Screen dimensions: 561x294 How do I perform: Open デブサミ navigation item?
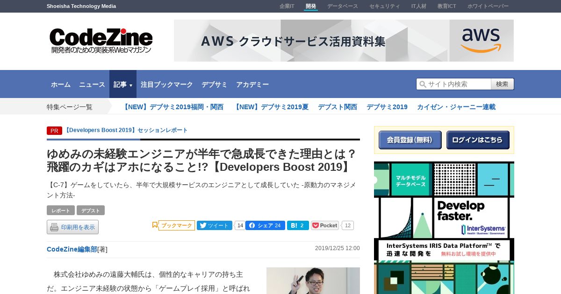[x=215, y=84]
